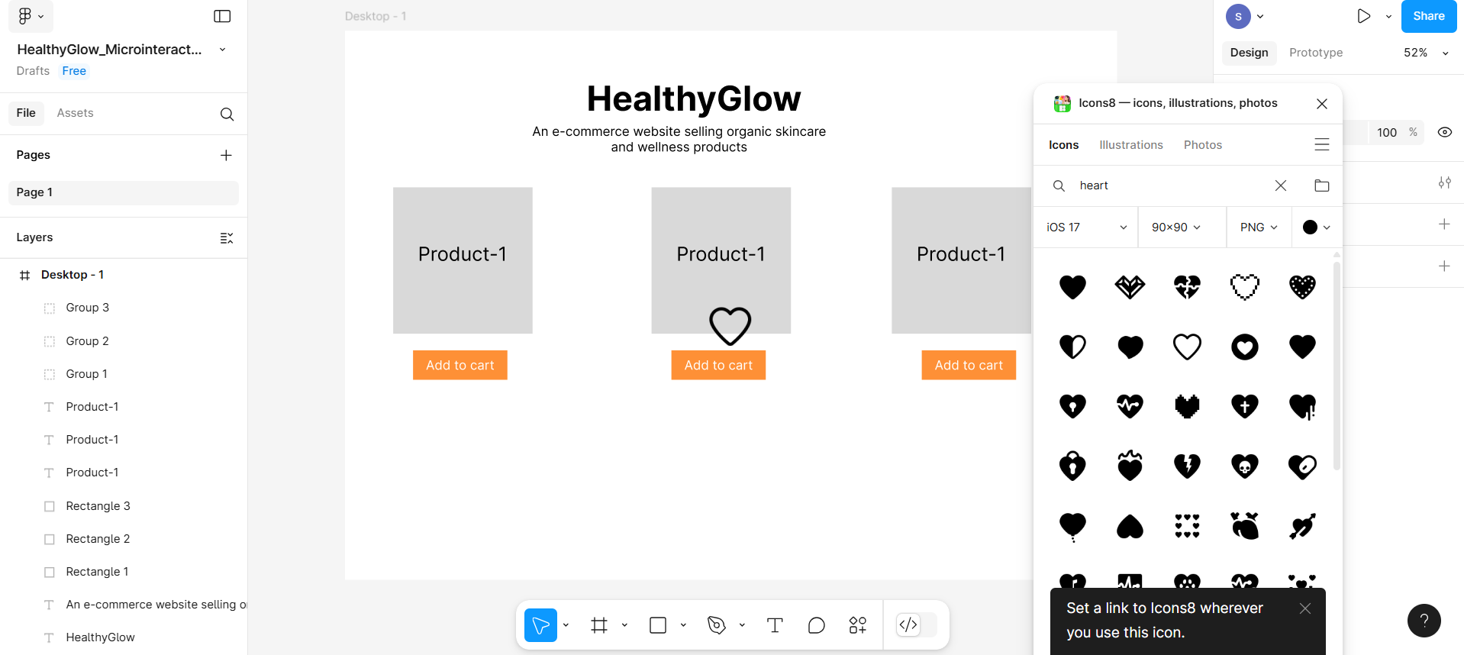Switch to the Prototype tab

[x=1315, y=53]
